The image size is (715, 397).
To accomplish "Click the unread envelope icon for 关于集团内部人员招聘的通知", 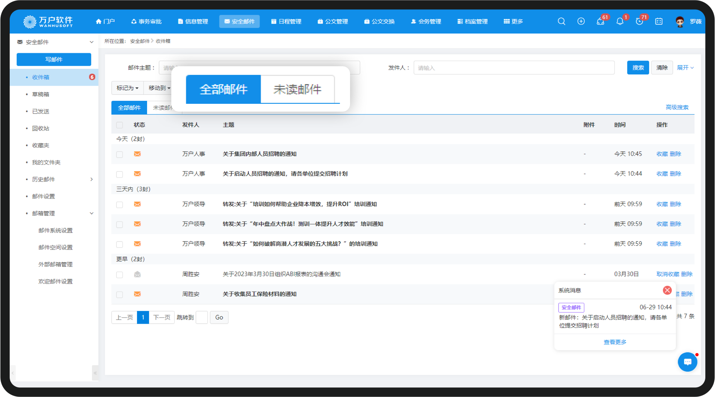I will point(137,154).
